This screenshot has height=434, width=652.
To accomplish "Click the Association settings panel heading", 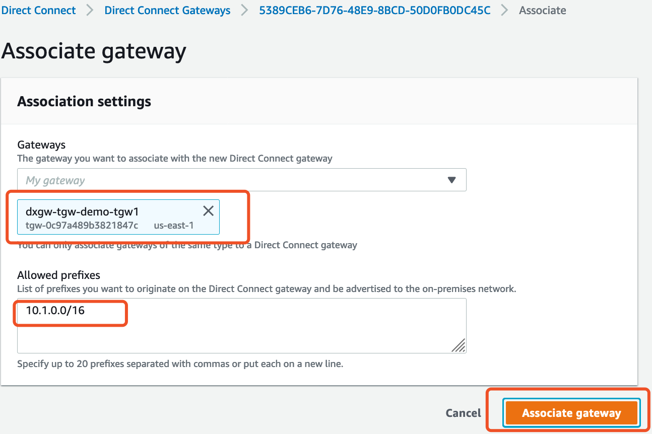I will point(84,101).
